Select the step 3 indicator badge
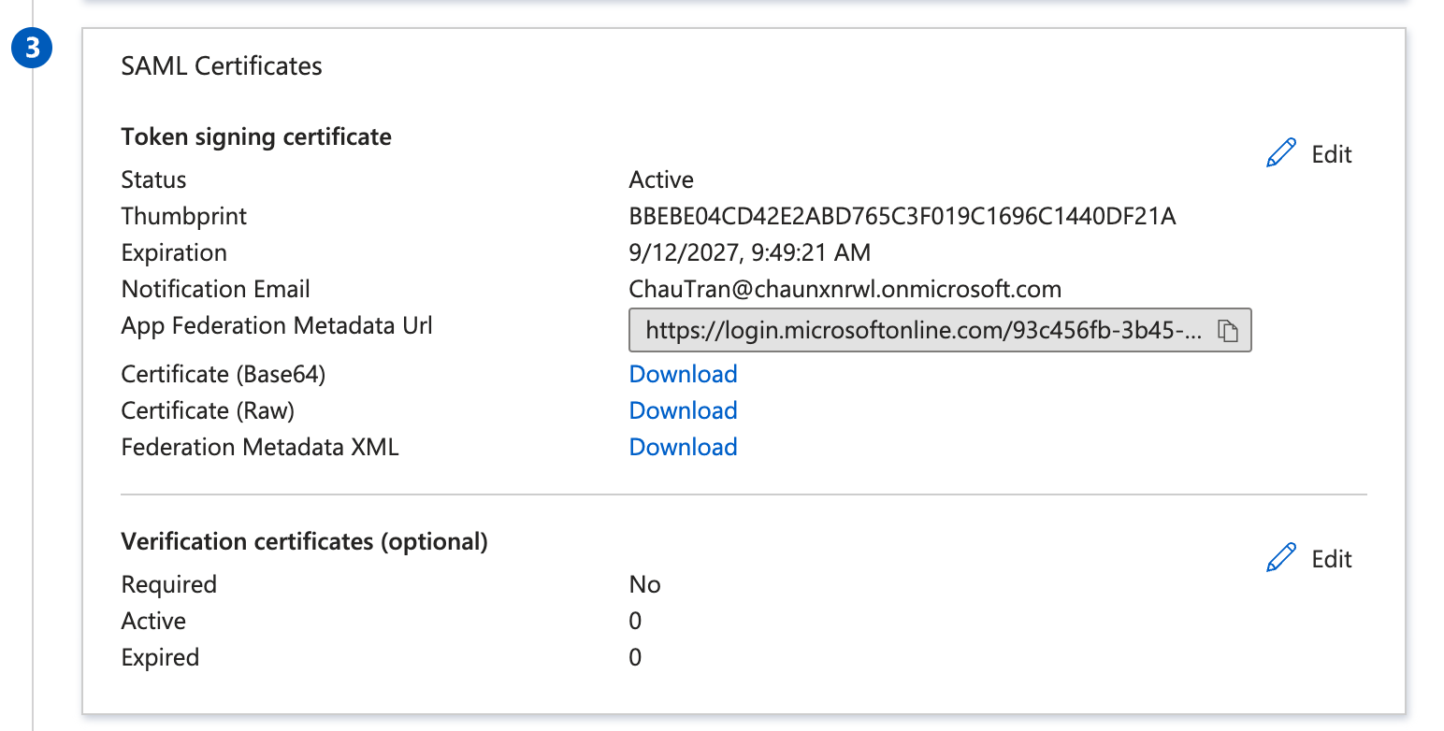 point(32,49)
